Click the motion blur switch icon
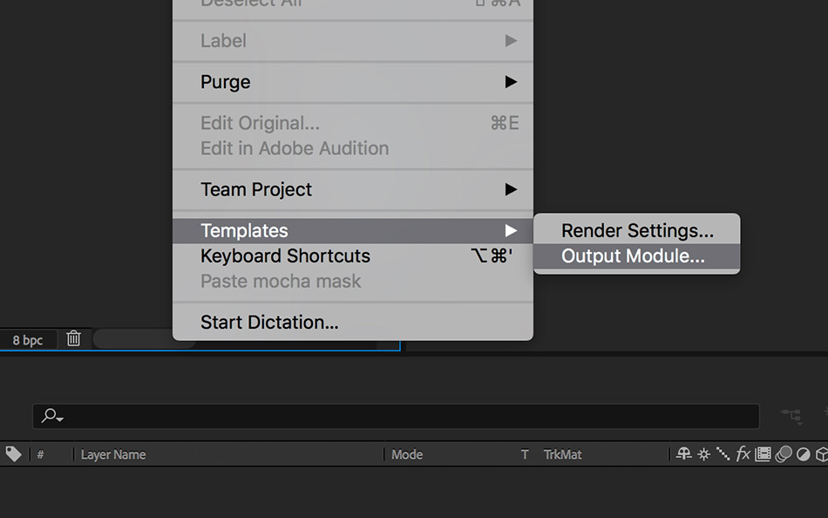Screen dimensions: 828x518 pos(784,453)
